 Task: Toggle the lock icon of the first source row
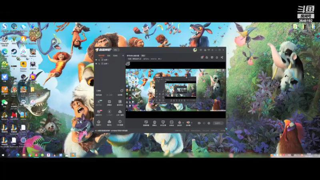coord(99,60)
